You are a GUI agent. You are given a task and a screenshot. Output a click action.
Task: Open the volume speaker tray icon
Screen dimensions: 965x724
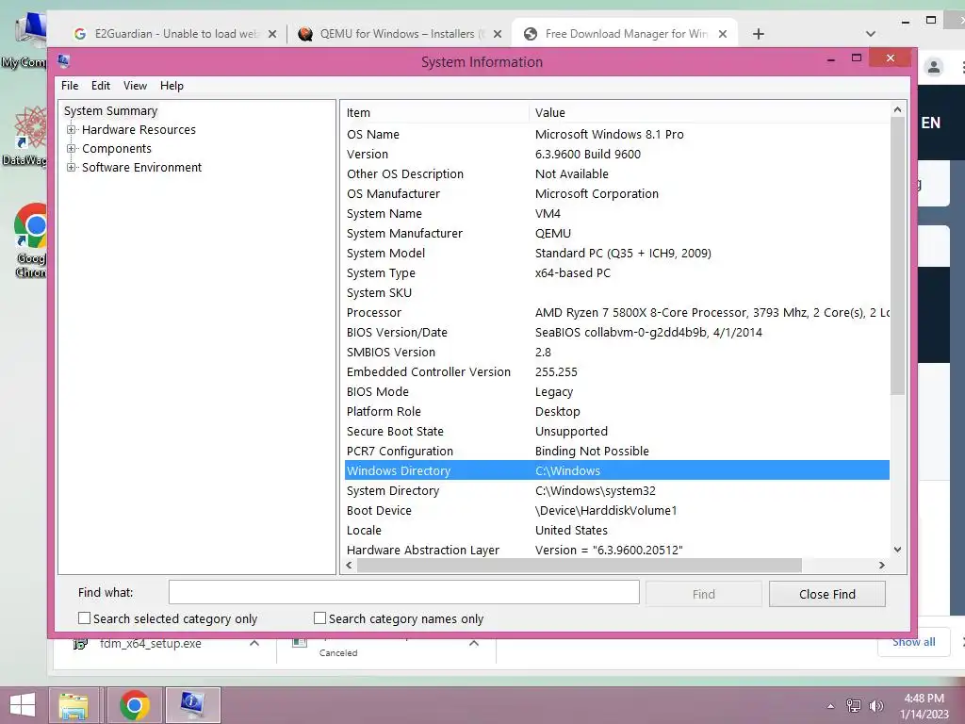click(875, 705)
